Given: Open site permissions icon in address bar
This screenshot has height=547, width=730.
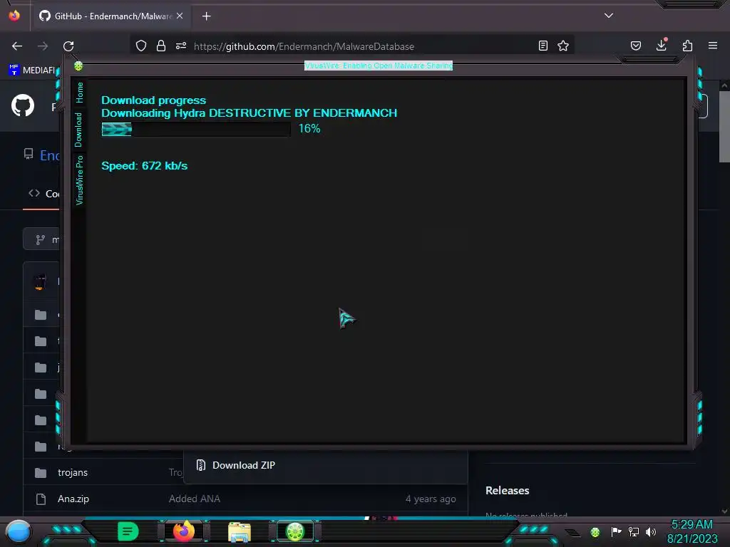Looking at the screenshot, I should [x=181, y=46].
